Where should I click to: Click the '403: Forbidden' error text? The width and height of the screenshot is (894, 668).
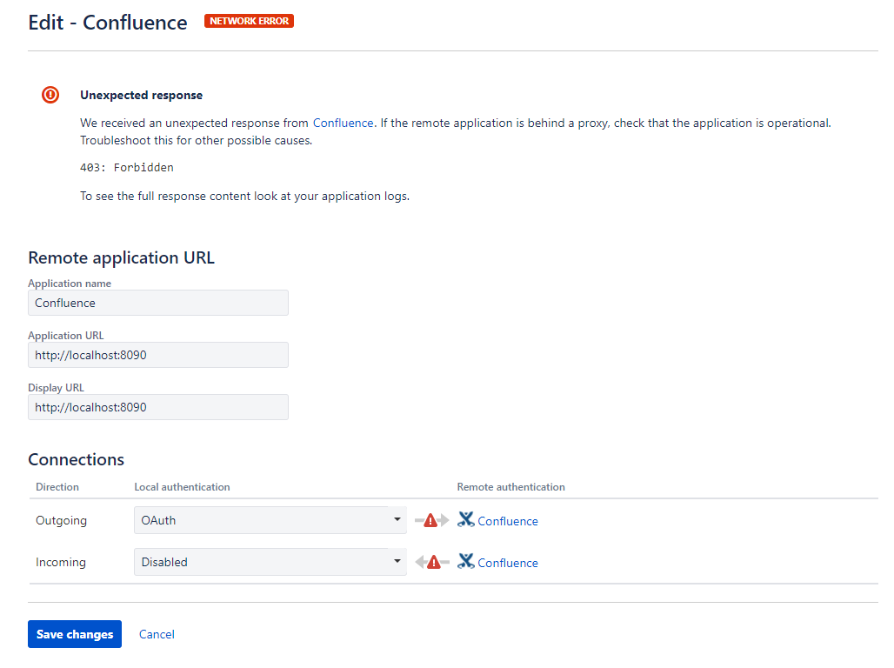pyautogui.click(x=127, y=168)
